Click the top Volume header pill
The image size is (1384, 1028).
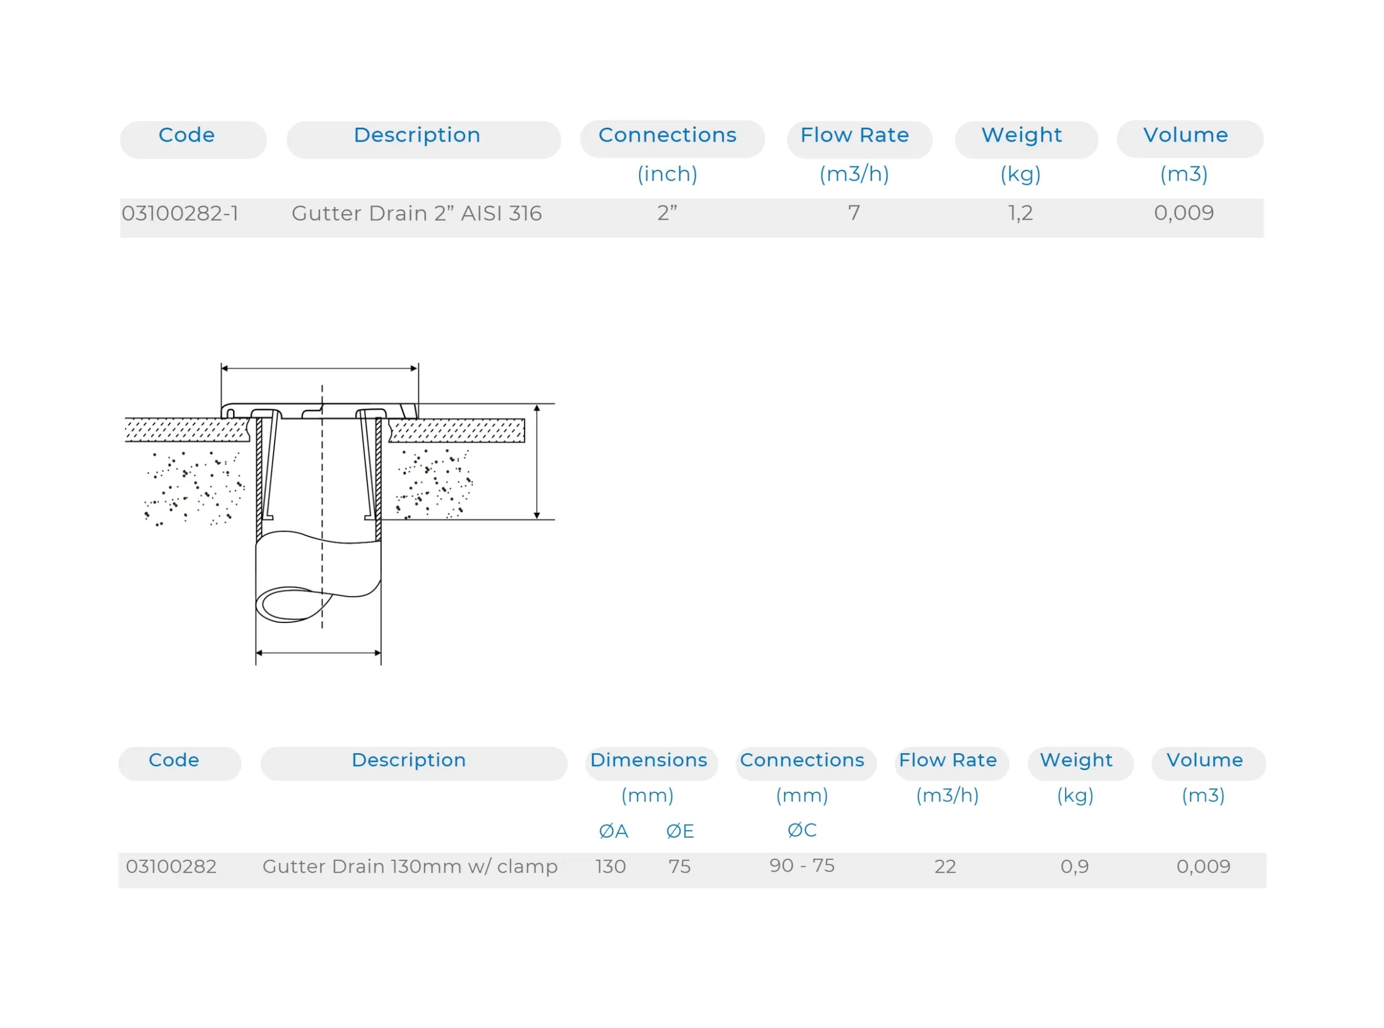tap(1185, 136)
